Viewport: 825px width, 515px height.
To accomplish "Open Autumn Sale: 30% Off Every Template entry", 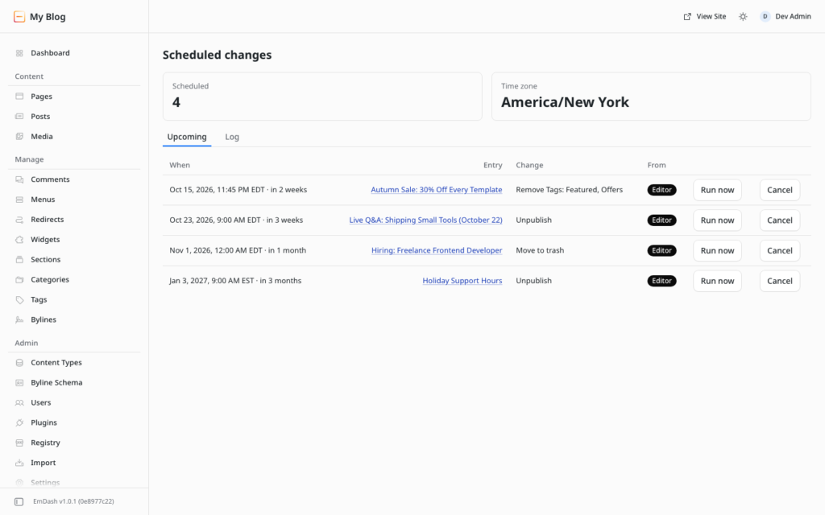I will tap(436, 190).
